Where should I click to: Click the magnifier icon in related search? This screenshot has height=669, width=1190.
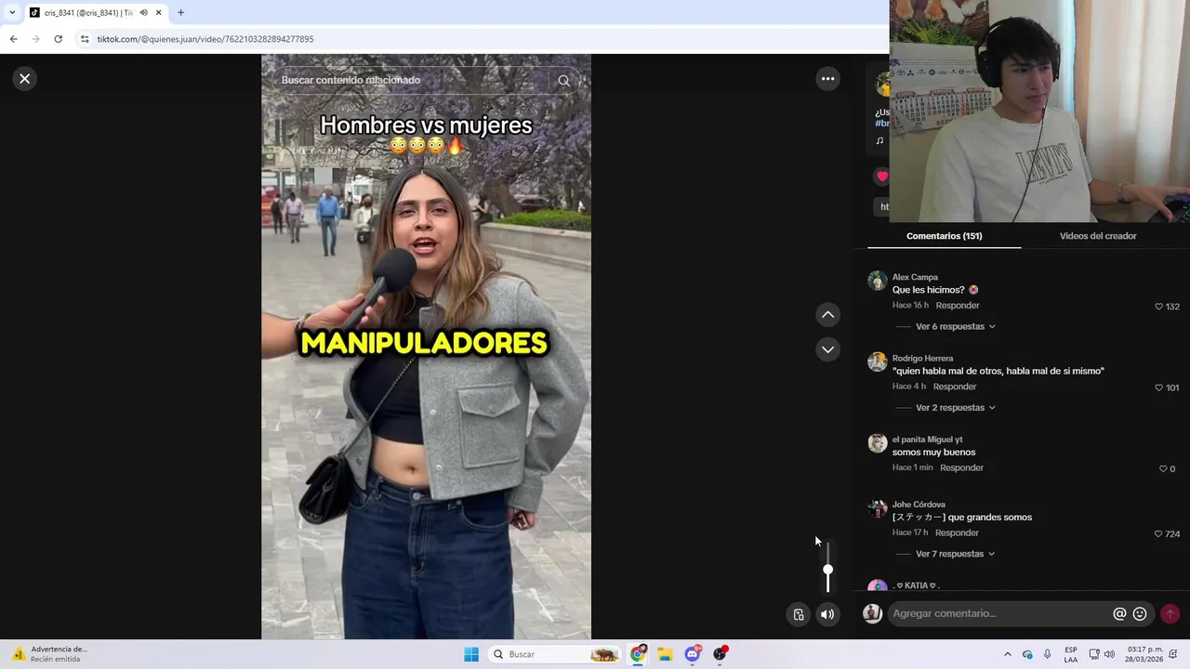pos(563,81)
